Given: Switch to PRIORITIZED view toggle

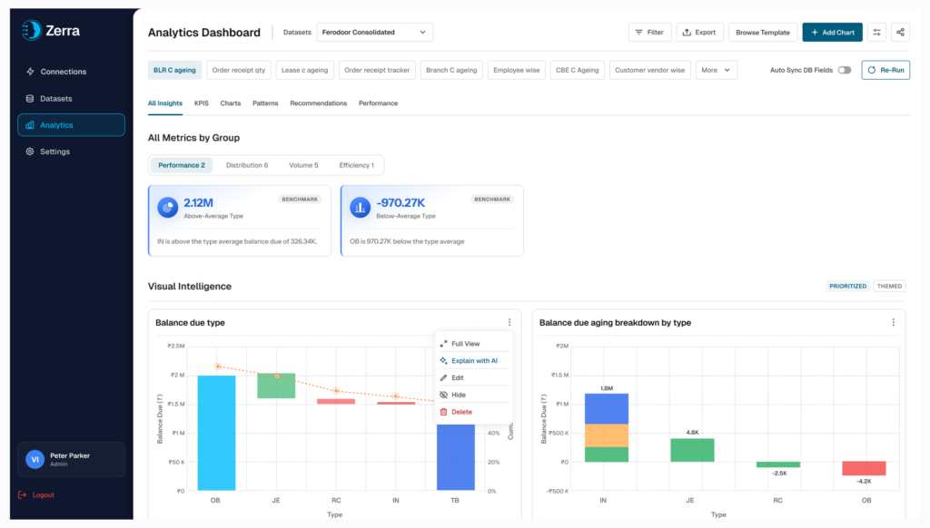Looking at the screenshot, I should pyautogui.click(x=847, y=286).
